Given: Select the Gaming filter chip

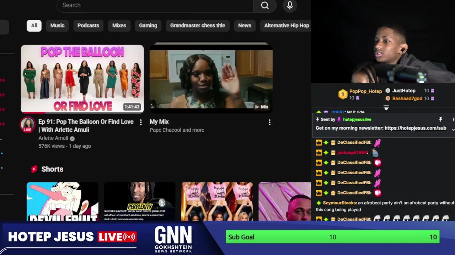Looking at the screenshot, I should pos(148,25).
